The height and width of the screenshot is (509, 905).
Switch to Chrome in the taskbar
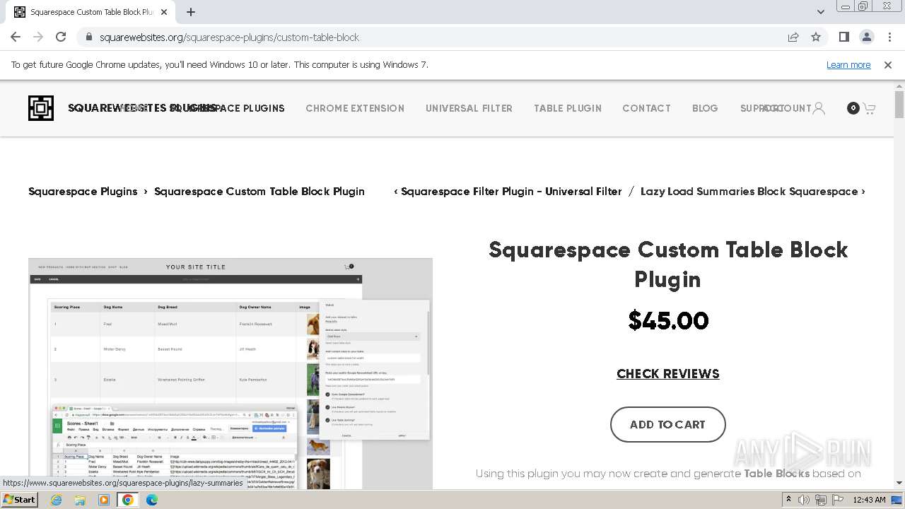coord(127,500)
